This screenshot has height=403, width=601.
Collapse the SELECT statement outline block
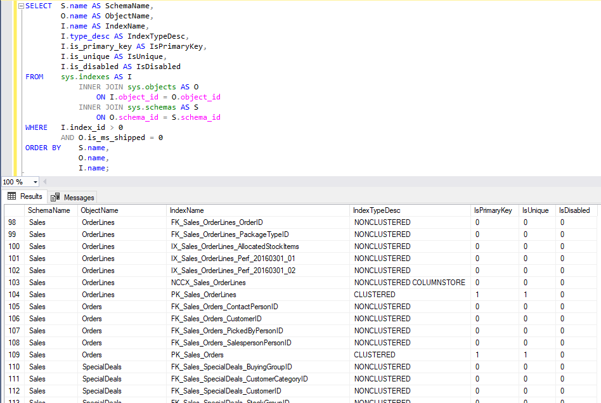tap(21, 6)
